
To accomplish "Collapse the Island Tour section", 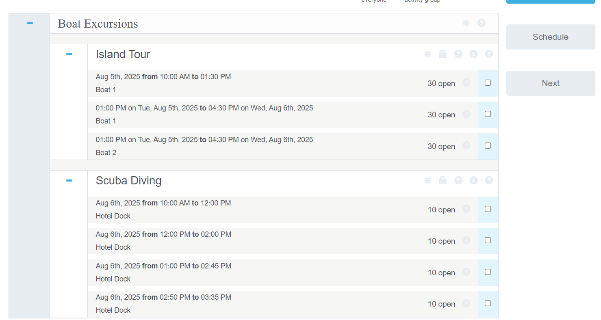I will pyautogui.click(x=69, y=54).
